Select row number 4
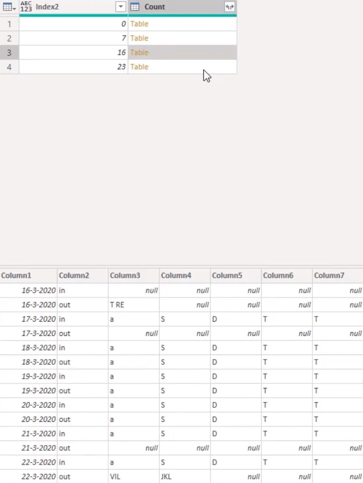Image resolution: width=363 pixels, height=483 pixels. 9,67
